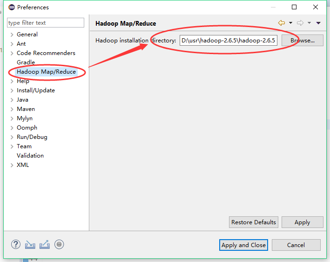330x262 pixels.
Task: Expand the Install/Update node
Action: click(12, 90)
